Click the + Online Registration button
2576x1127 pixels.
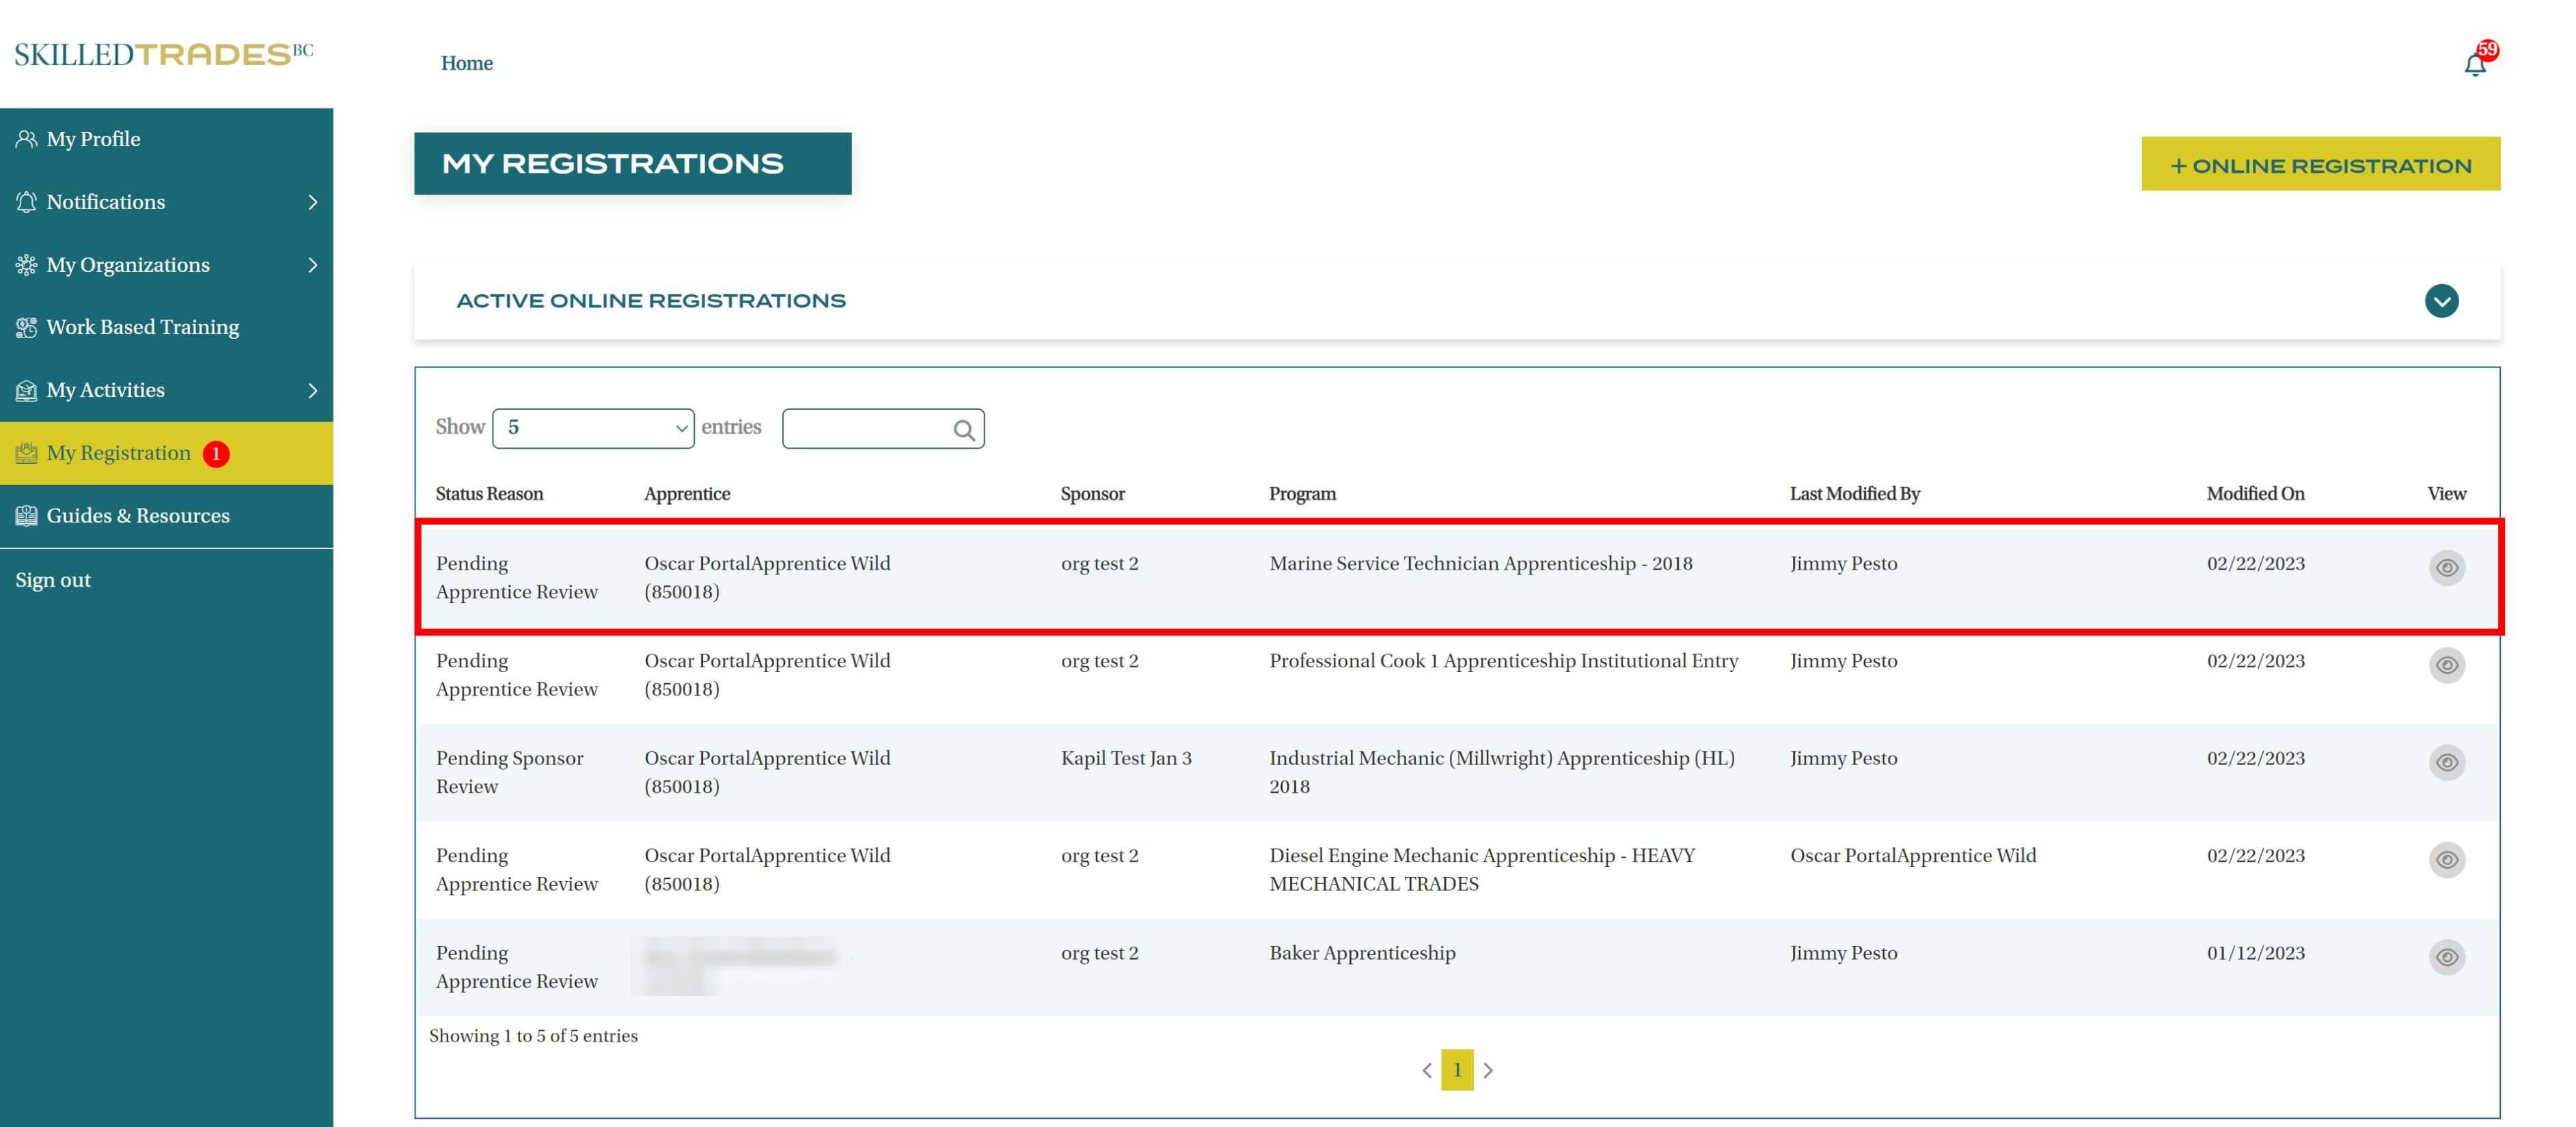pos(2320,165)
